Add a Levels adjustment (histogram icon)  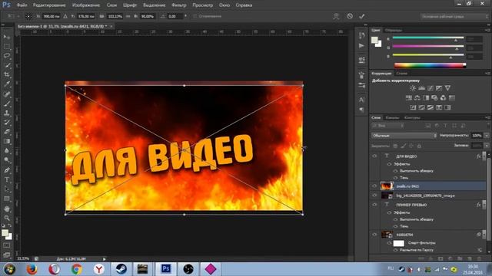pos(422,88)
